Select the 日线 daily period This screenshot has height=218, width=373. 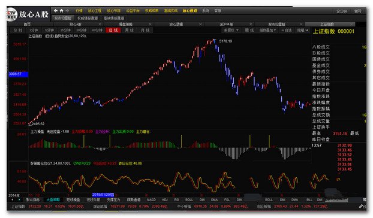113,30
